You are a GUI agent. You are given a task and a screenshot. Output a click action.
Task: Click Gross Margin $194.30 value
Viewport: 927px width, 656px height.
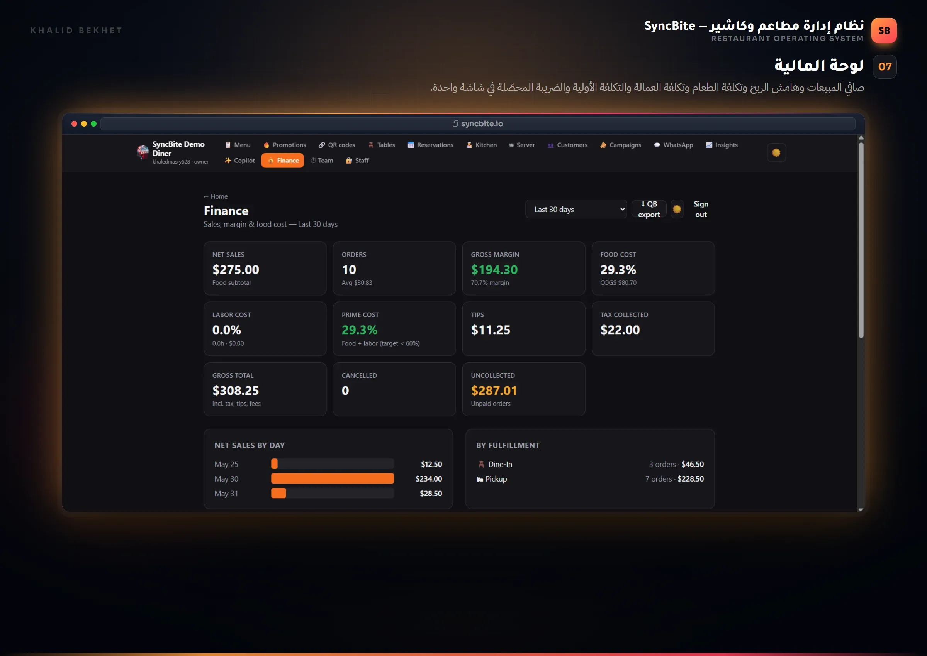coord(494,269)
